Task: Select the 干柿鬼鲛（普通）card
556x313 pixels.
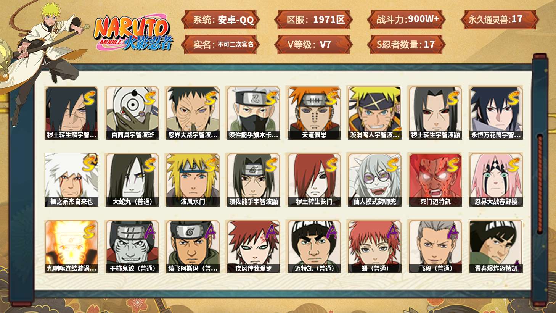Action: pos(132,247)
